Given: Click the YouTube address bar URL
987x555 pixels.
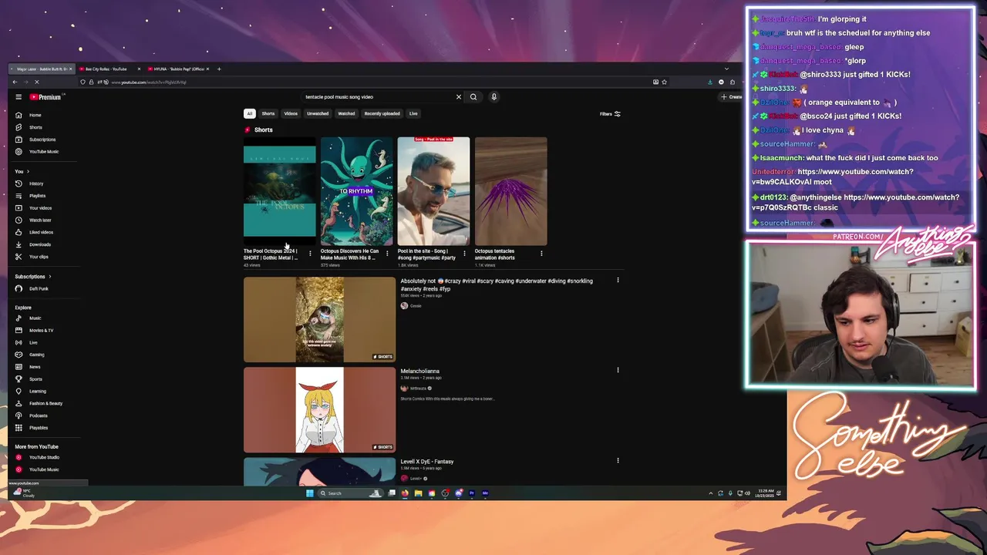Looking at the screenshot, I should click(149, 82).
